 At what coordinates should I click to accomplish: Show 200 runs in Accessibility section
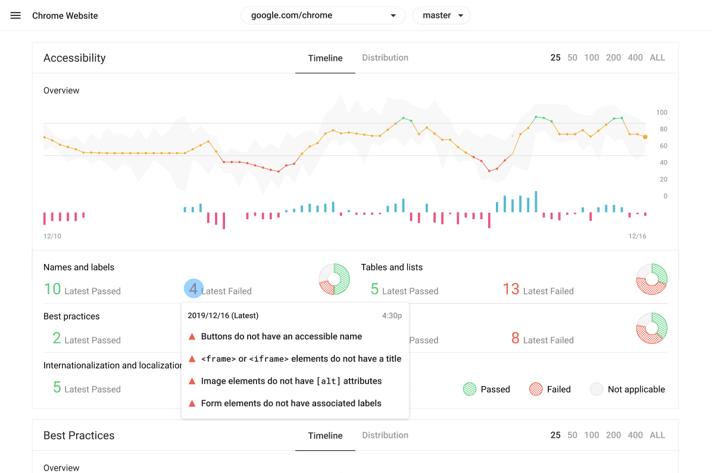(x=613, y=58)
